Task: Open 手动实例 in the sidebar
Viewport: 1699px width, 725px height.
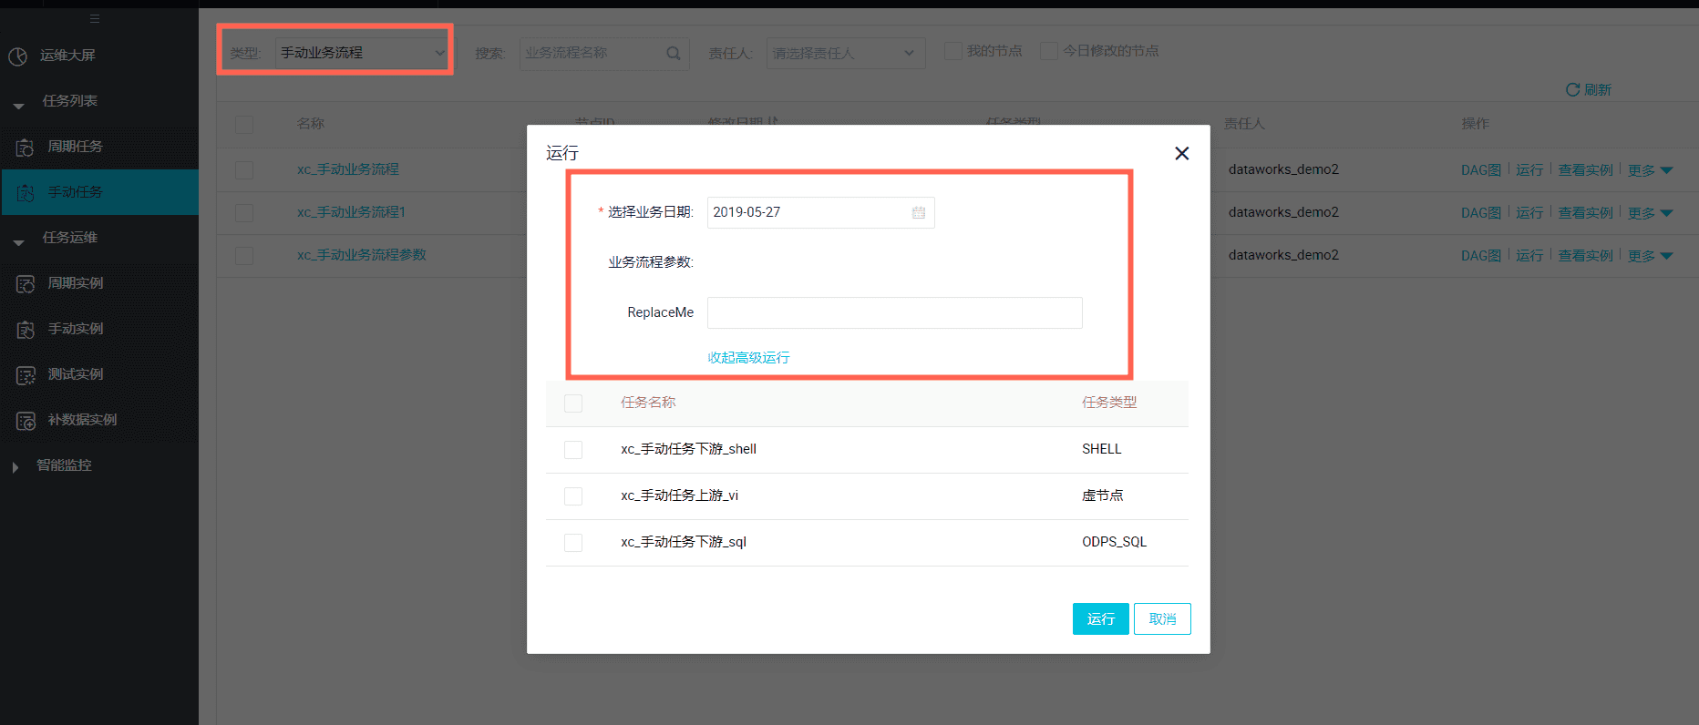Action: coord(75,329)
